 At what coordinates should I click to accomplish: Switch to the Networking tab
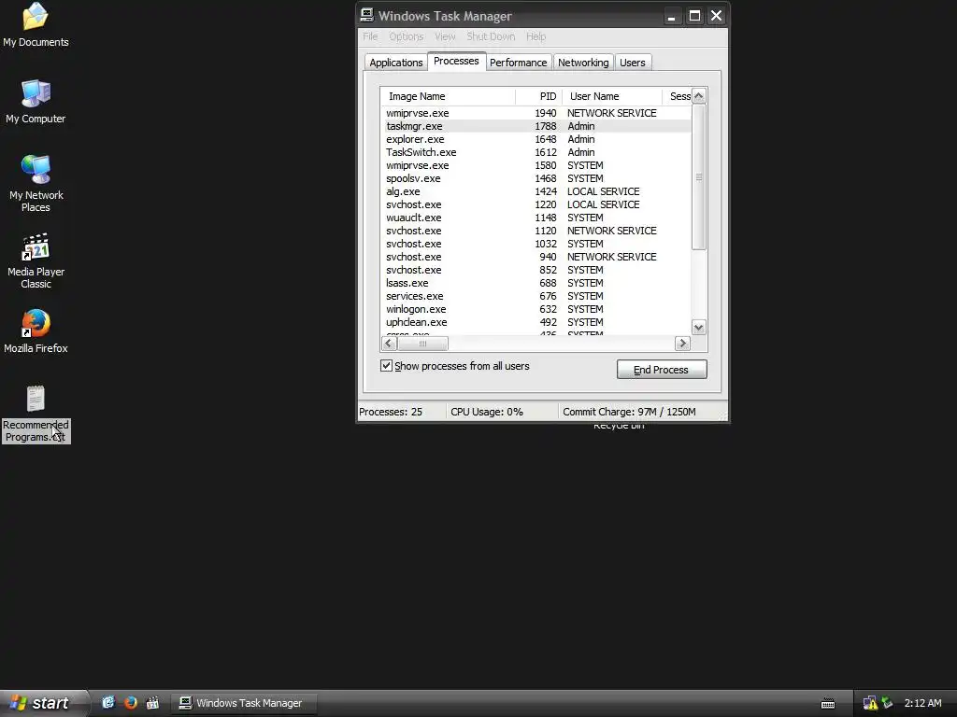[583, 63]
